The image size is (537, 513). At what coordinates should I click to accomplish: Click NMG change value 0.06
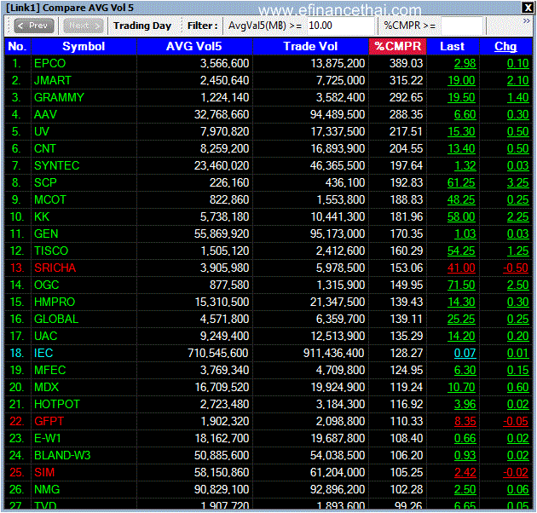click(518, 489)
